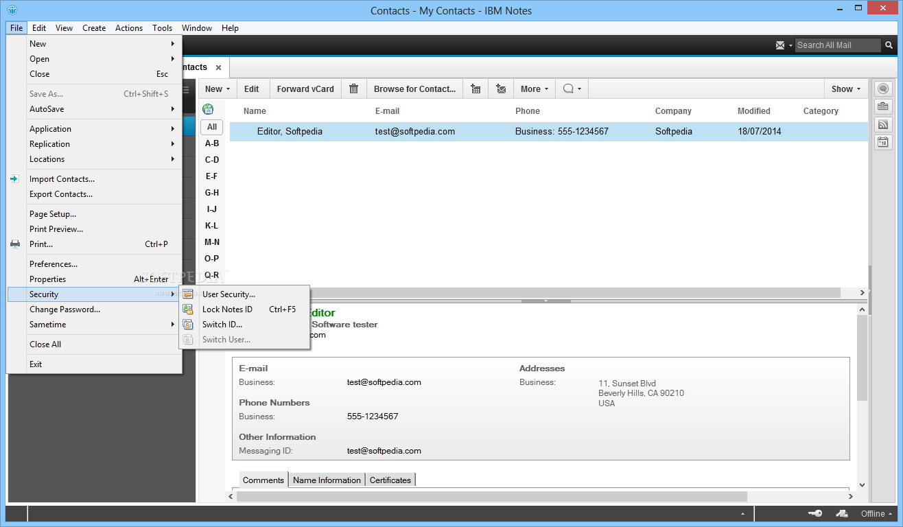The width and height of the screenshot is (903, 527).
Task: Click the trash delete icon in toolbar
Action: click(x=354, y=89)
